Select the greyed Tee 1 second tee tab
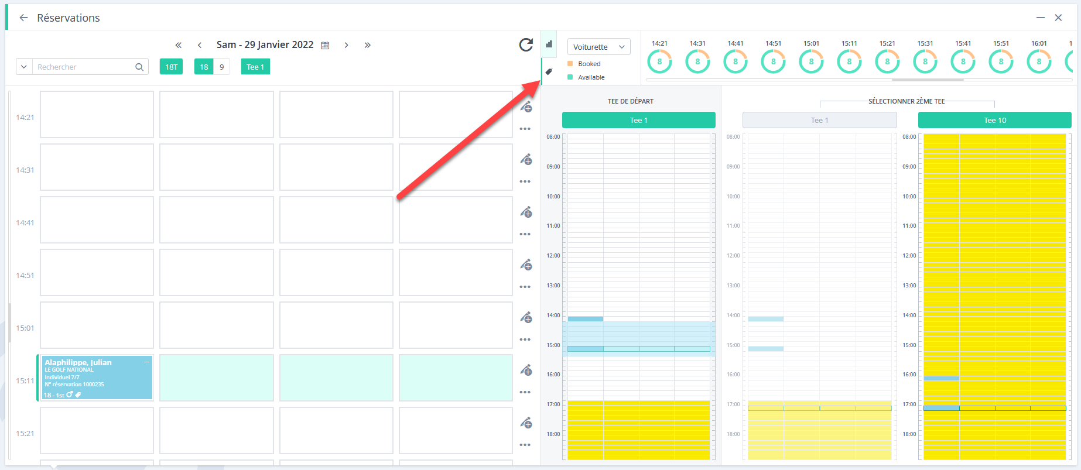1081x470 pixels. (x=819, y=120)
